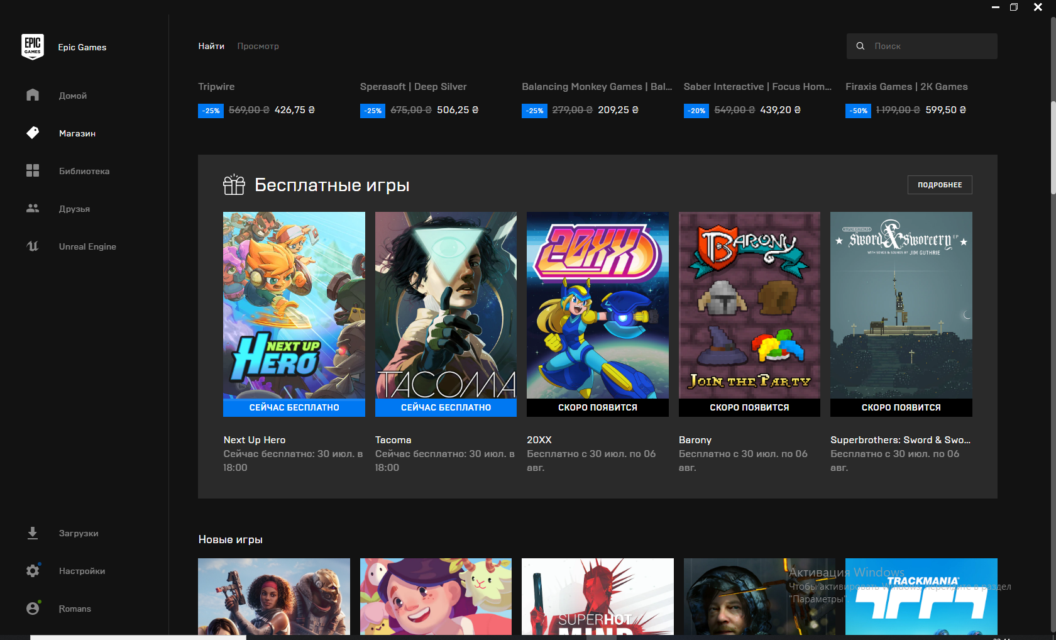Open Друзья via the people icon

tap(33, 208)
